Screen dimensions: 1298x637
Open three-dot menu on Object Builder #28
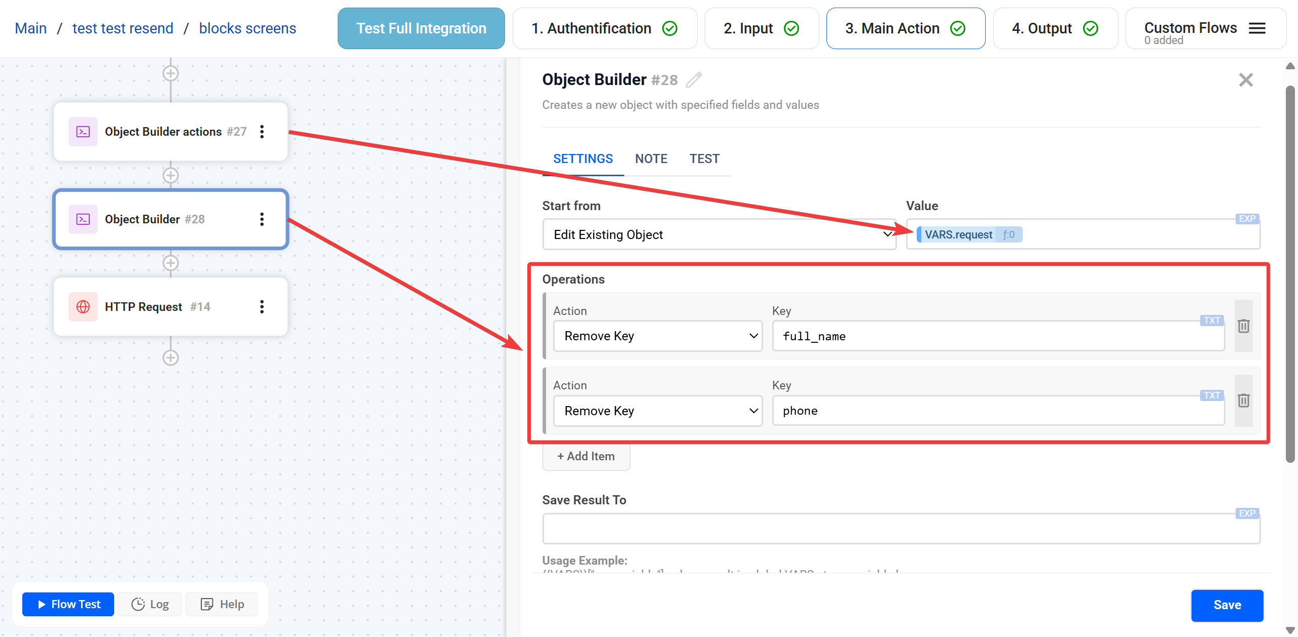click(x=262, y=219)
